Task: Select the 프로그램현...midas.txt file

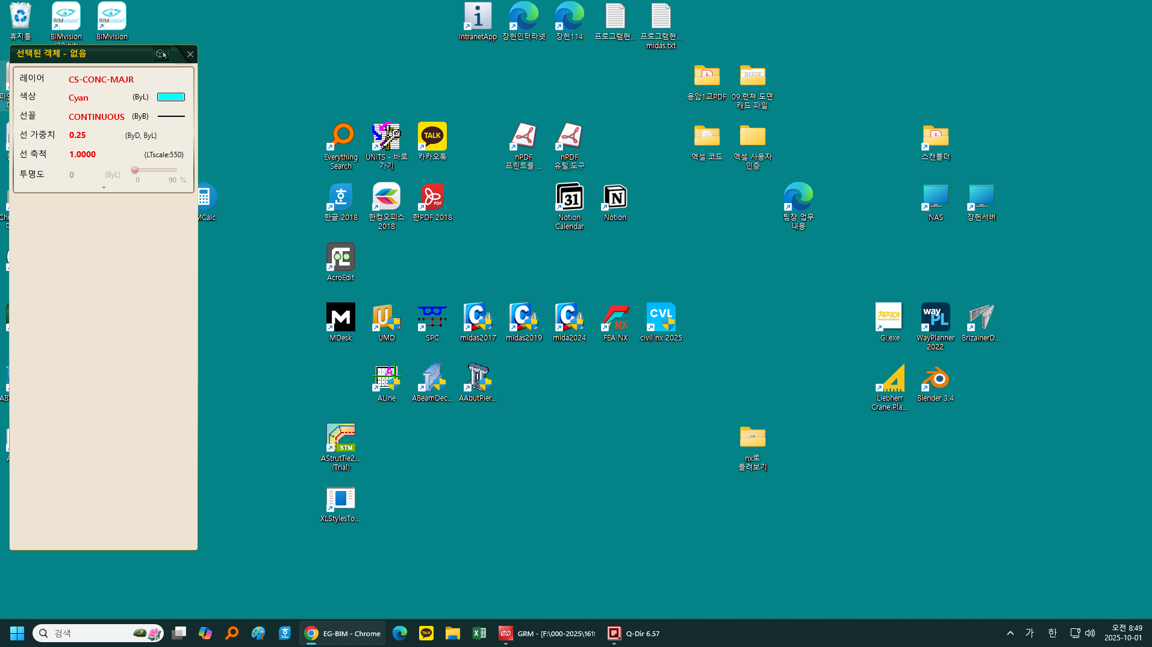Action: tap(661, 26)
